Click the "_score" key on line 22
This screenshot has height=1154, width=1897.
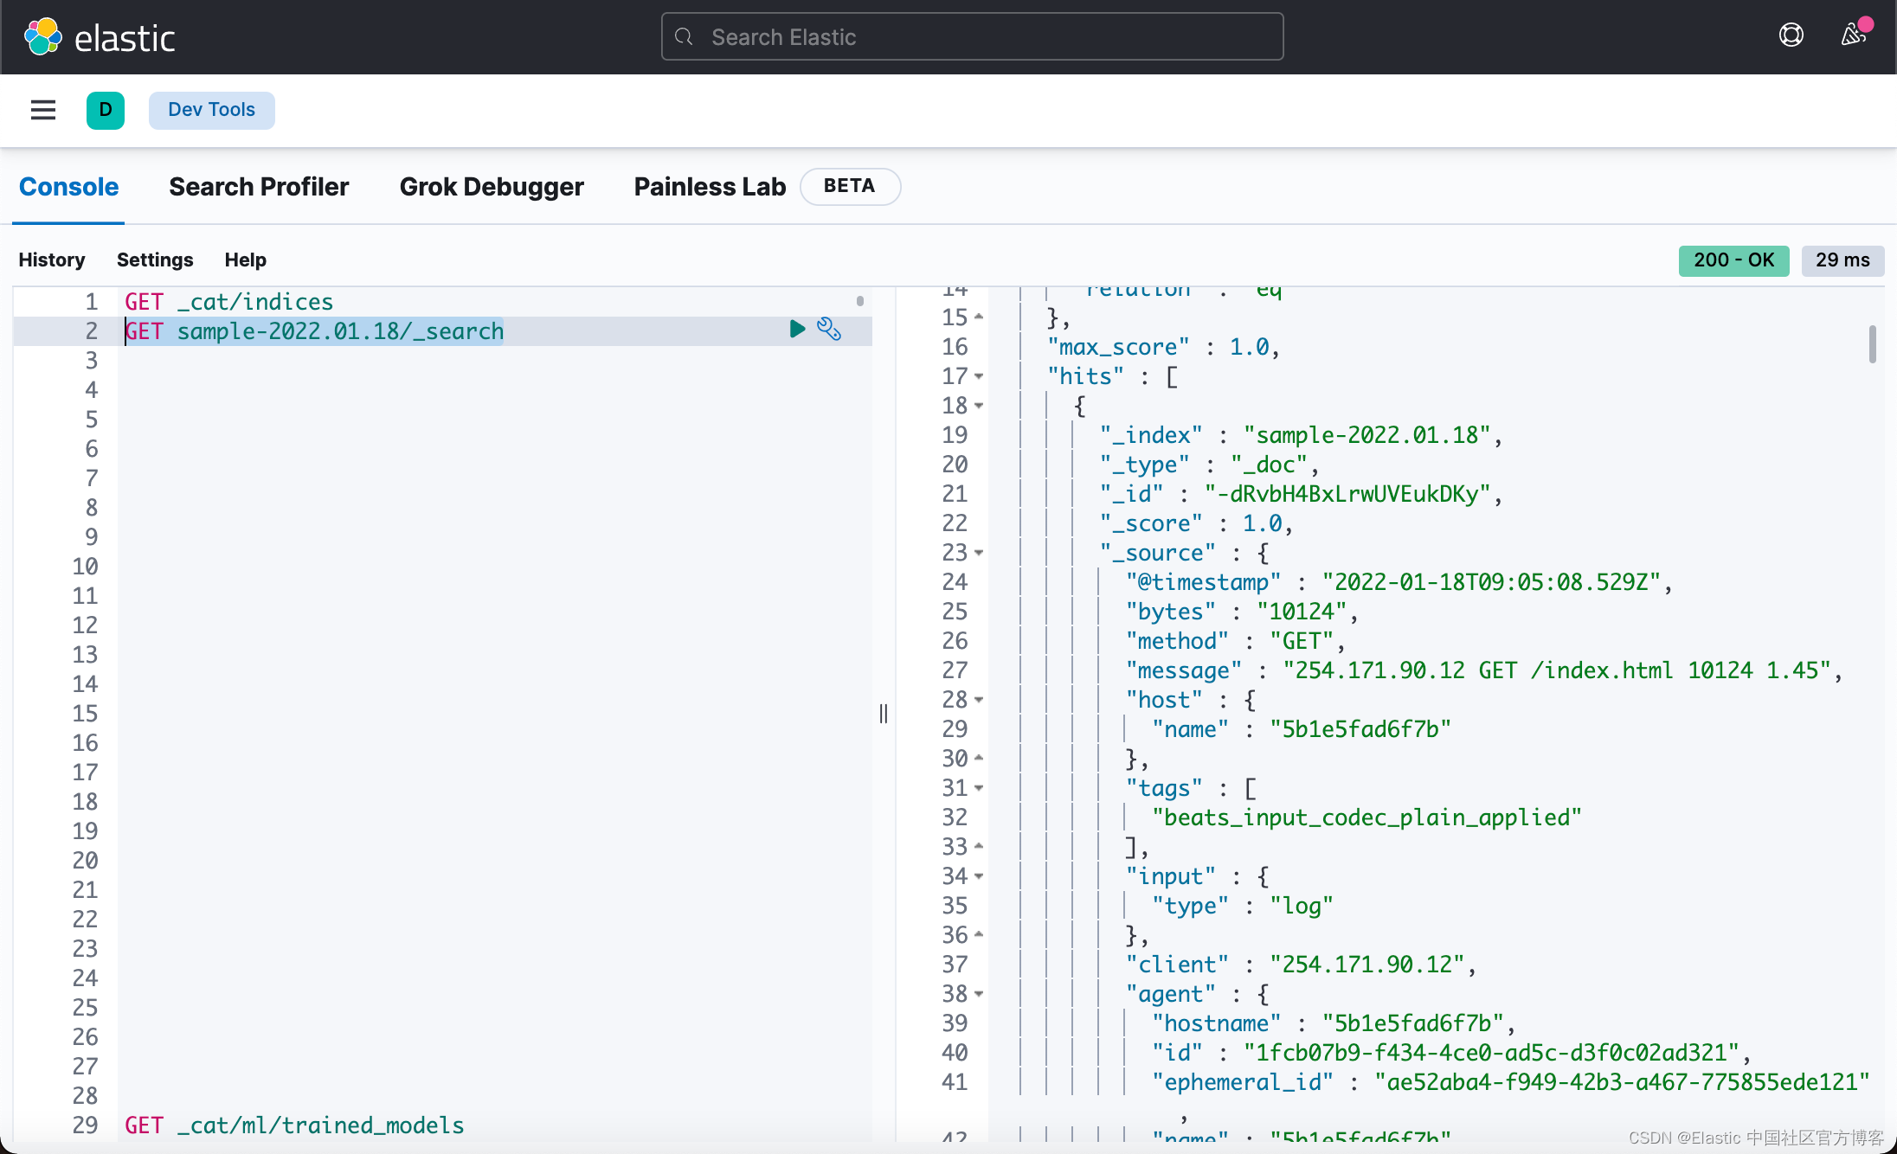point(1151,523)
